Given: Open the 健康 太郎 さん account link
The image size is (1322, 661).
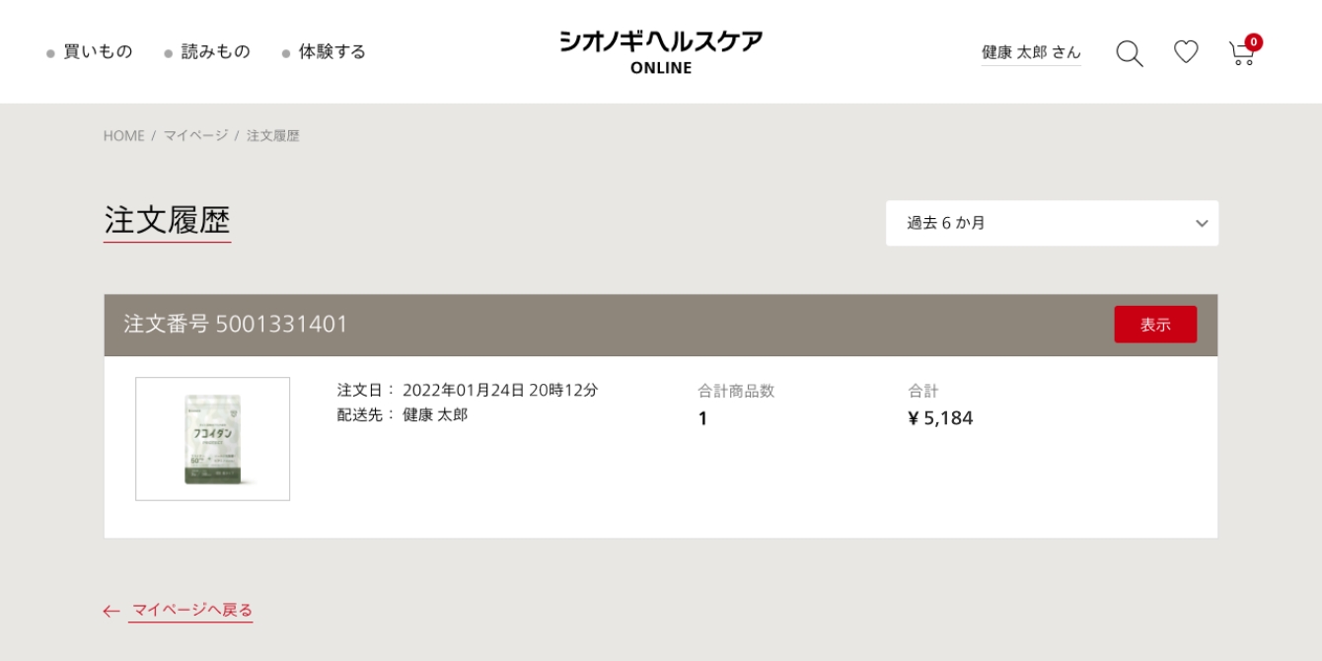Looking at the screenshot, I should 1031,52.
